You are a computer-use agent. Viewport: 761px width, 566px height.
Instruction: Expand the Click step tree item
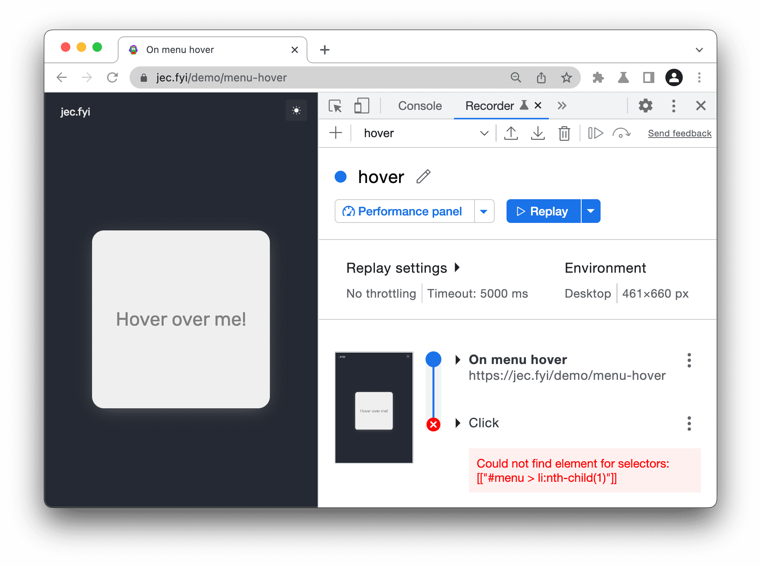460,423
